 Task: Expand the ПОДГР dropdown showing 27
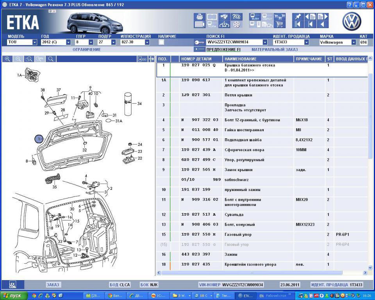pyautogui.click(x=113, y=42)
